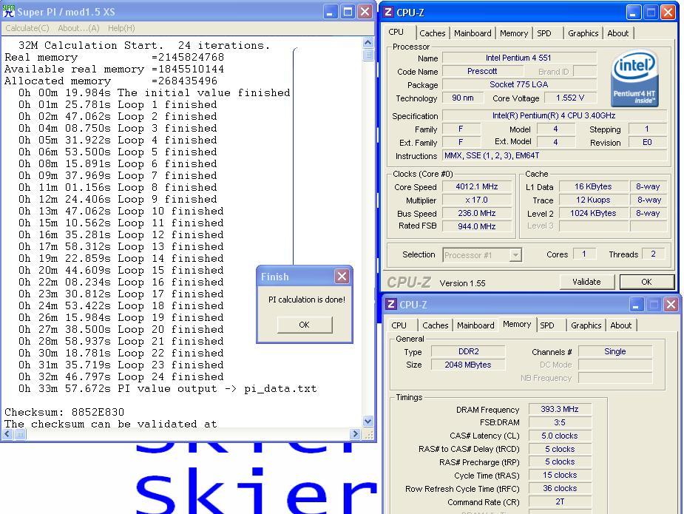Switch to Caches tab in lower CPU-Z
The width and height of the screenshot is (684, 514).
pos(436,325)
